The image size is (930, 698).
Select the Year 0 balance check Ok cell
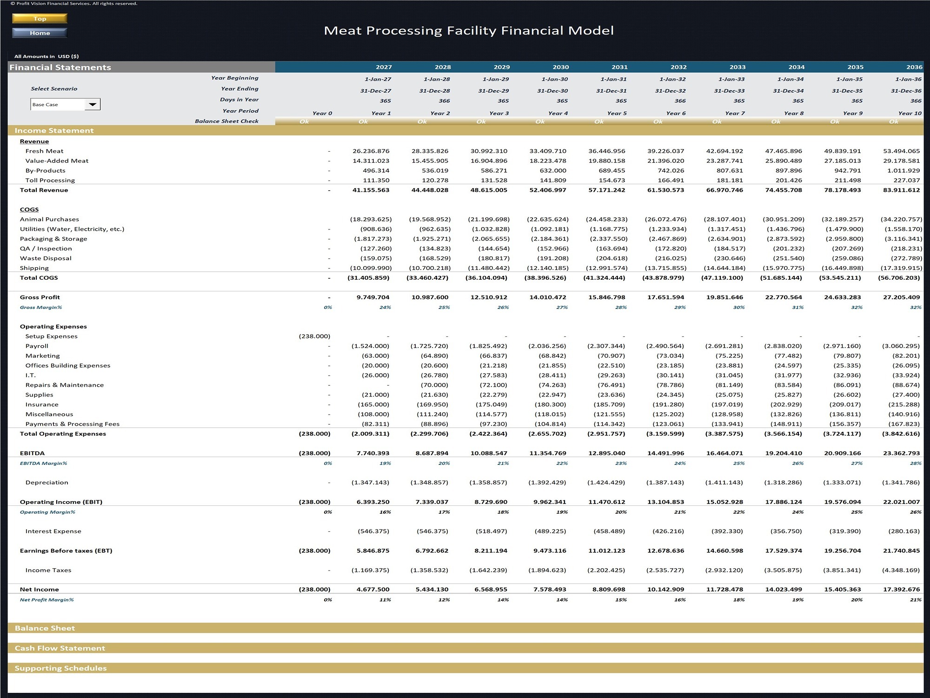(x=304, y=121)
